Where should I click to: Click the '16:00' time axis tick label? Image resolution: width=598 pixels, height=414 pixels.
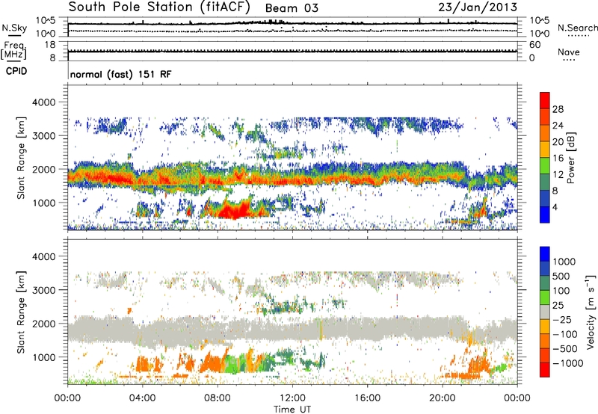pyautogui.click(x=367, y=398)
